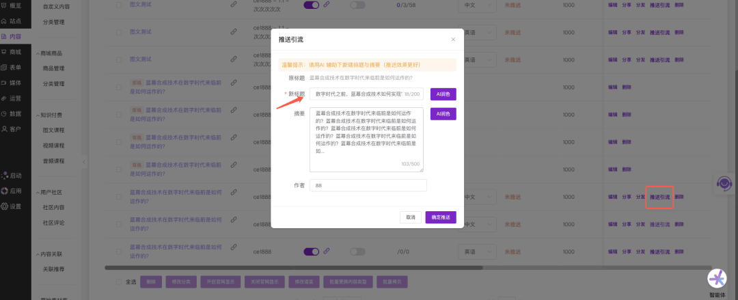Turn on the disabled switch in the 0/3/58 row

point(357,5)
